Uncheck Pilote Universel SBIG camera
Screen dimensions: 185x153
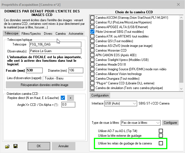click(x=92, y=32)
